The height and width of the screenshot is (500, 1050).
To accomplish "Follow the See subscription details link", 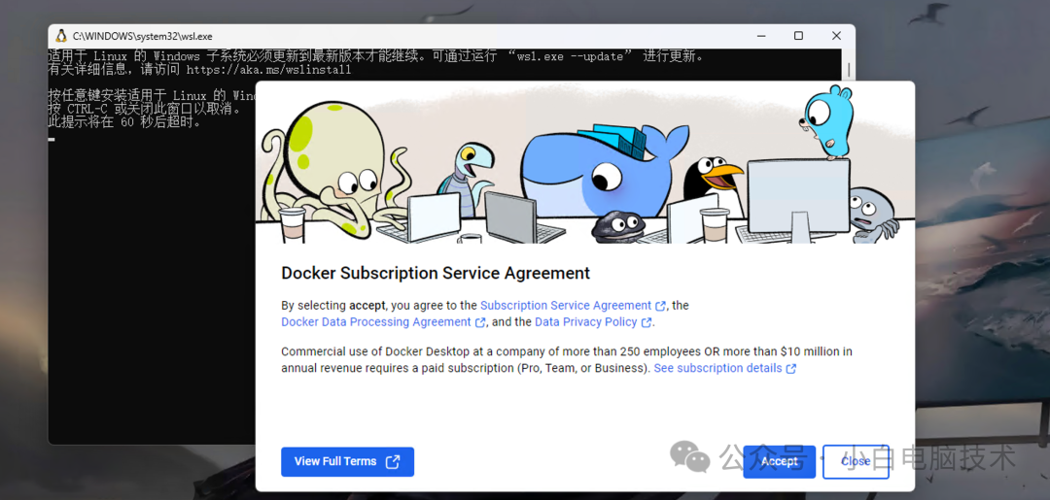I will tap(724, 368).
